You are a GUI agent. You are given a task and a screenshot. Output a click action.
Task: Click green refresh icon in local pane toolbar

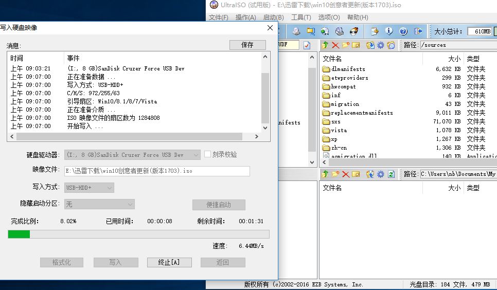pyautogui.click(x=391, y=174)
